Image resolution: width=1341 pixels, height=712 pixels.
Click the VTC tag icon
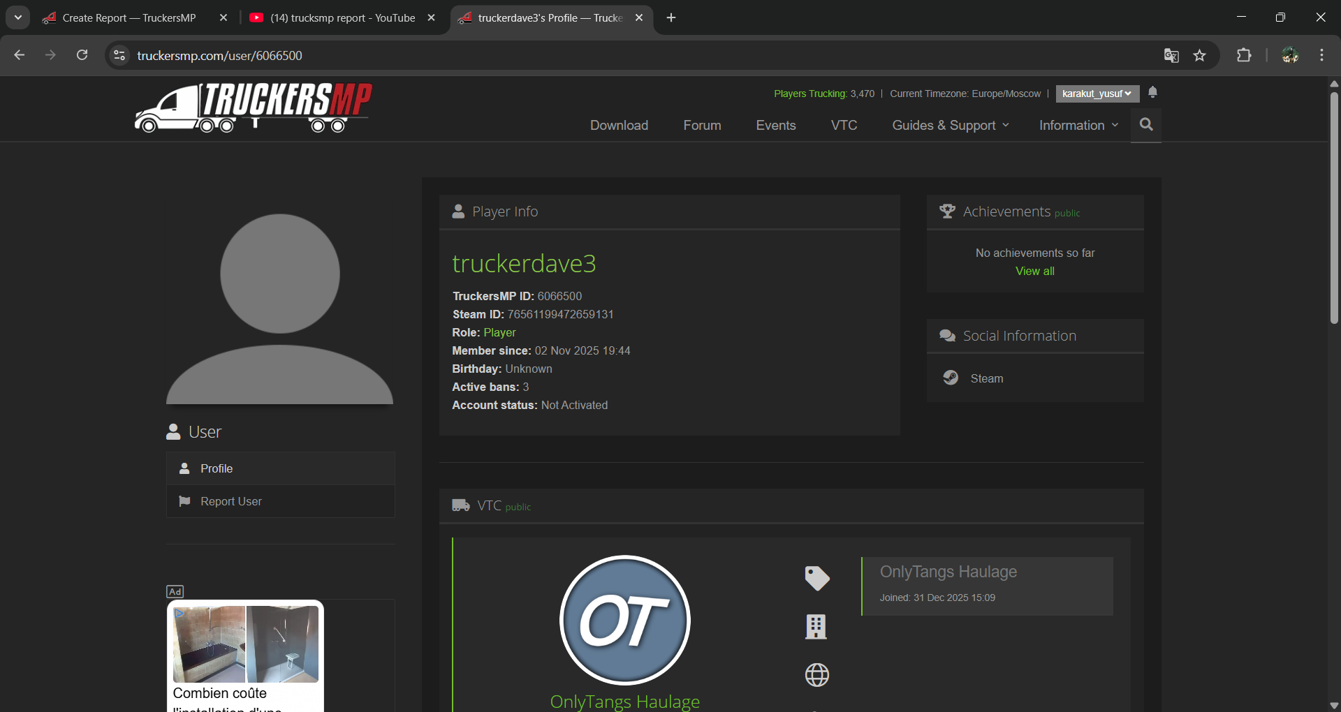[x=816, y=578]
